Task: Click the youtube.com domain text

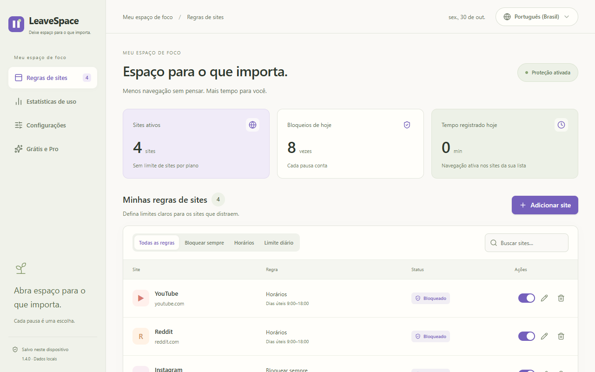Action: [169, 304]
